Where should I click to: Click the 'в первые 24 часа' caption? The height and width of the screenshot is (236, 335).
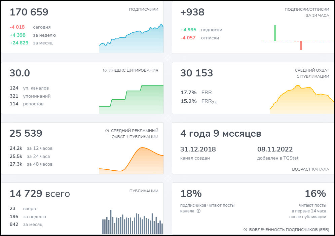tap(309, 211)
